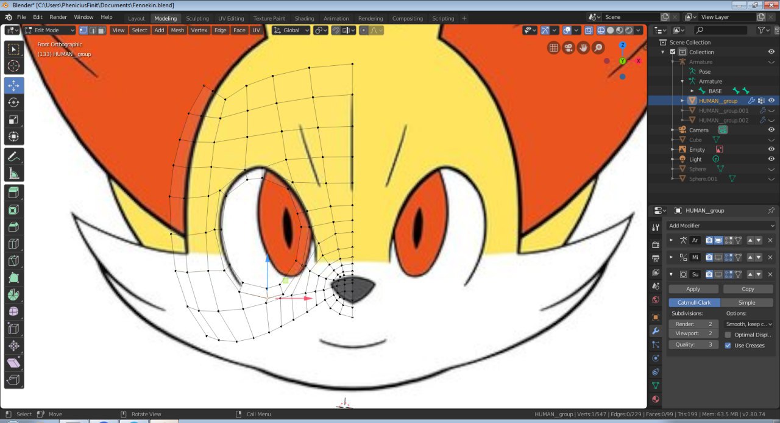Screen dimensions: 780x423
Task: Select the Transform tool
Action: point(14,137)
